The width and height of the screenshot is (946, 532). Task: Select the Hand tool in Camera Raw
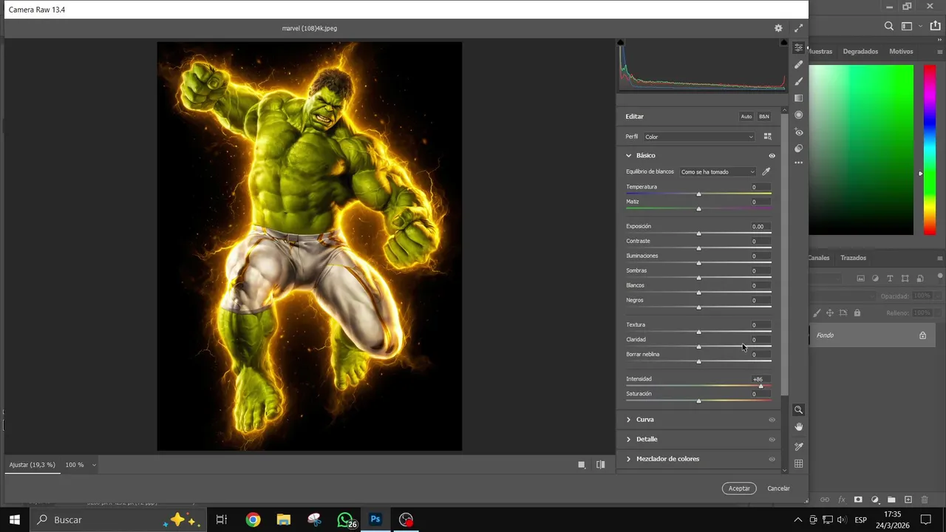coord(798,427)
